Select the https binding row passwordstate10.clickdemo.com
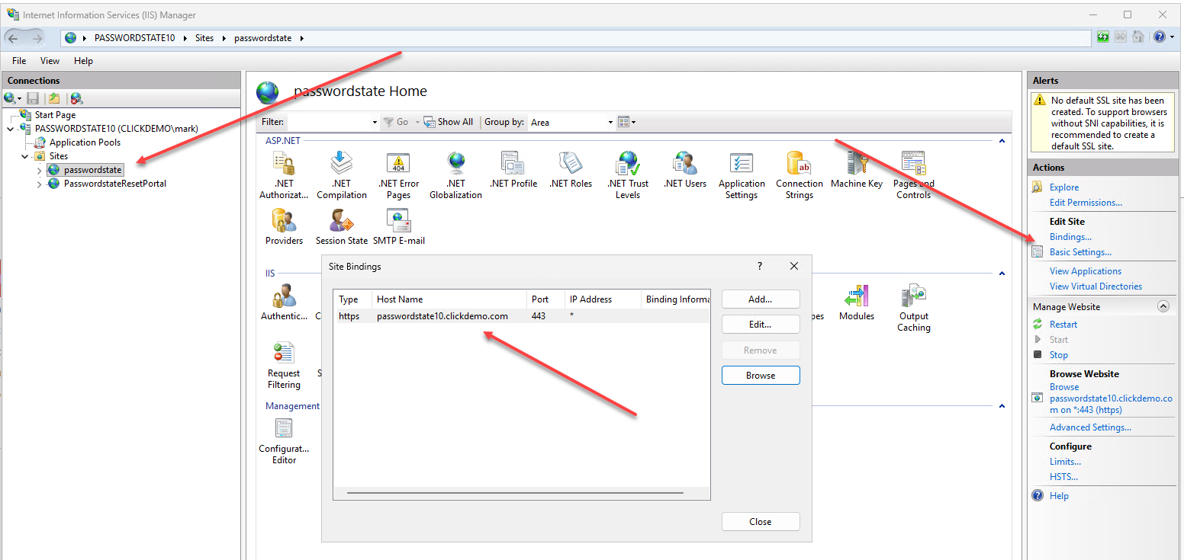 tap(522, 316)
